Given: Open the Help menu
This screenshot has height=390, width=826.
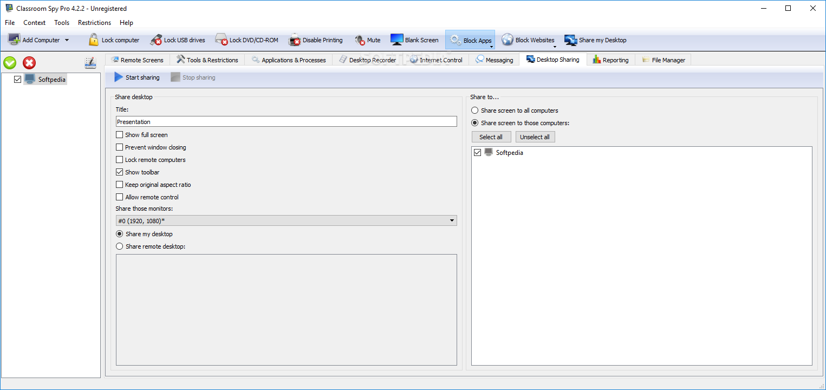Looking at the screenshot, I should click(126, 23).
